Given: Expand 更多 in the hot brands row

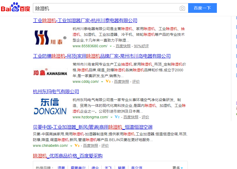Looking at the screenshot, I should 178,168.
